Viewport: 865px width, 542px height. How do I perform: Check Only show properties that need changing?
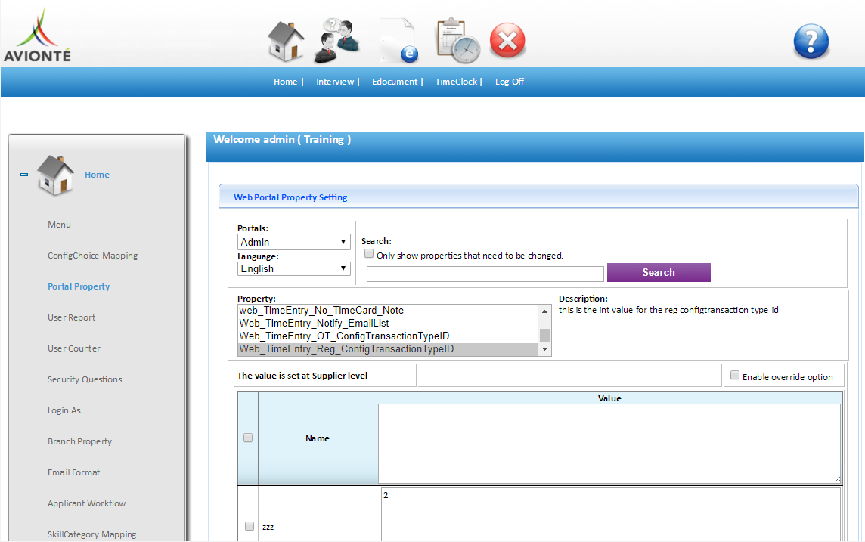point(369,254)
